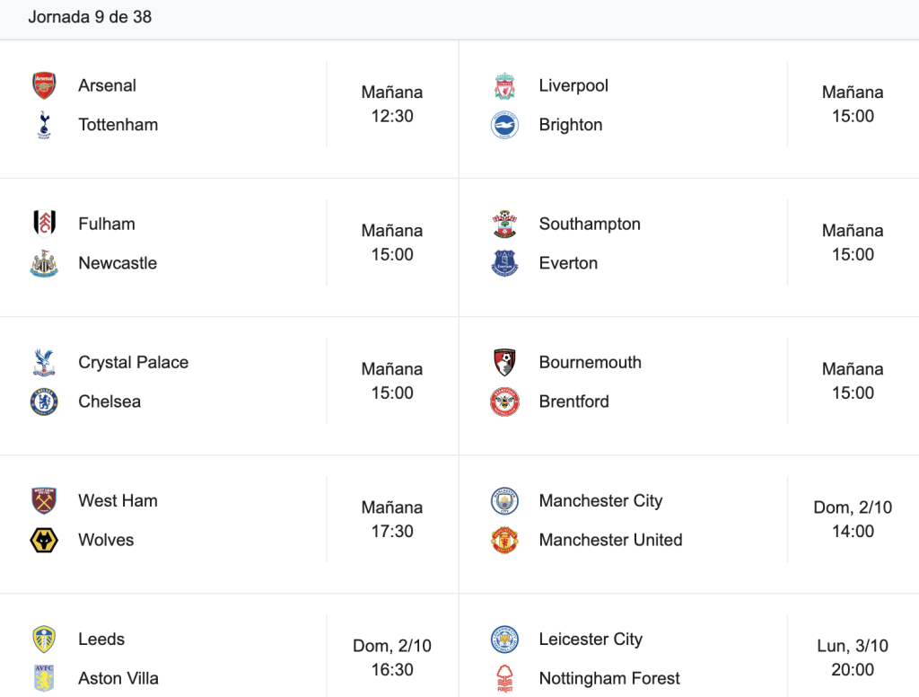Click the Brentford club crest
The width and height of the screenshot is (919, 697).
[504, 401]
